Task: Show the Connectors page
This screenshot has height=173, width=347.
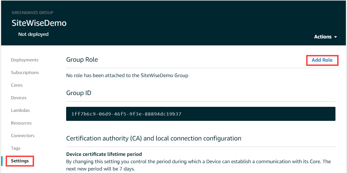Action: 23,136
